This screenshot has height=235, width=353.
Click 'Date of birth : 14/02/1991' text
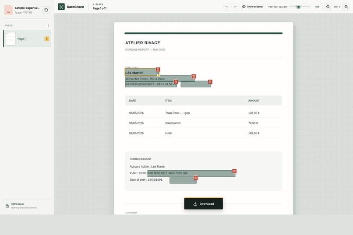tap(146, 180)
